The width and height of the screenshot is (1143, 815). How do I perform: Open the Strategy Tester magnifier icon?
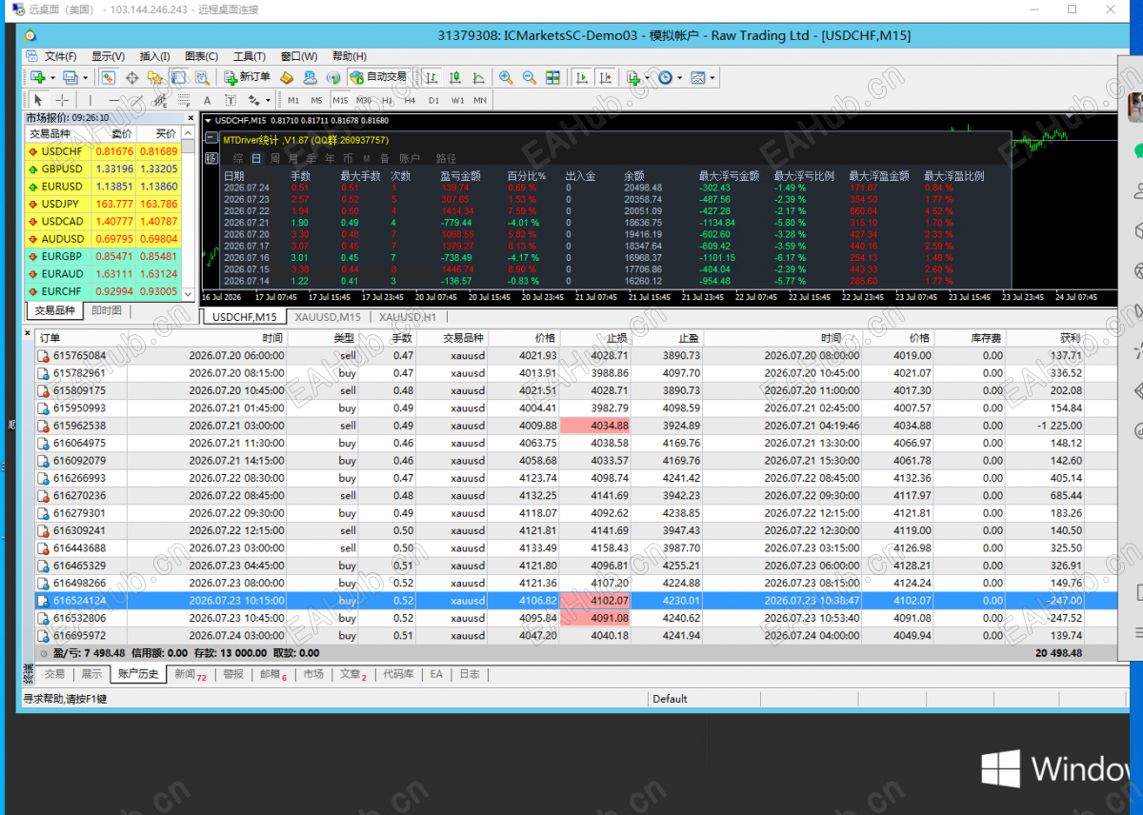tap(202, 77)
